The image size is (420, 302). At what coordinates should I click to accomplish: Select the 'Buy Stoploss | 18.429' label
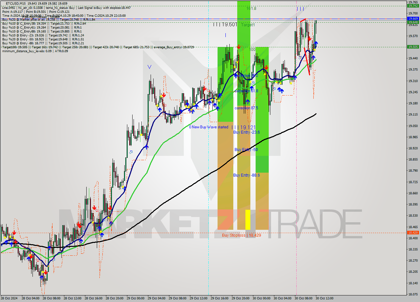click(241, 235)
